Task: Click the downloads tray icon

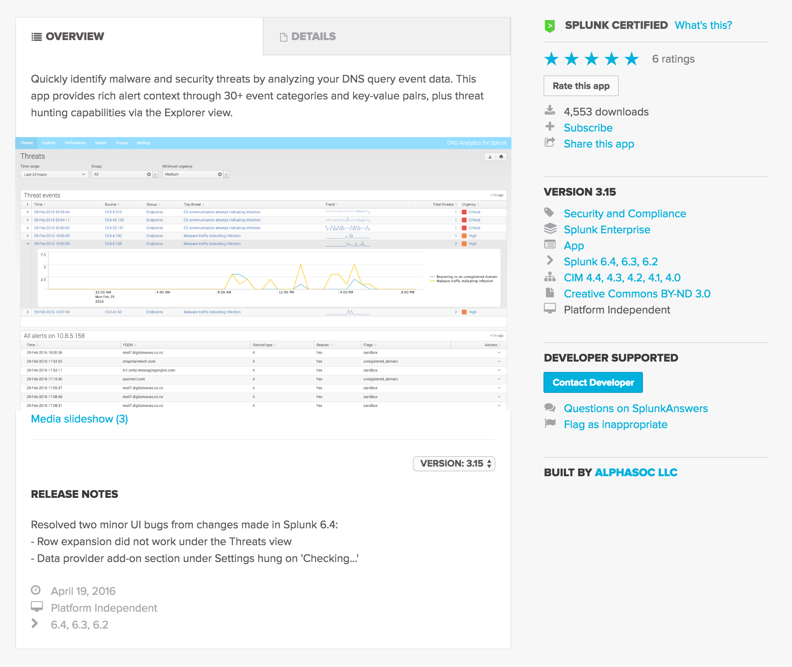Action: (x=550, y=110)
